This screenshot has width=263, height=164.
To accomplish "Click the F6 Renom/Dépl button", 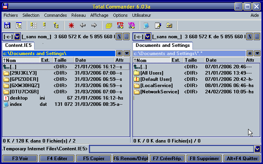I will (x=131, y=158).
